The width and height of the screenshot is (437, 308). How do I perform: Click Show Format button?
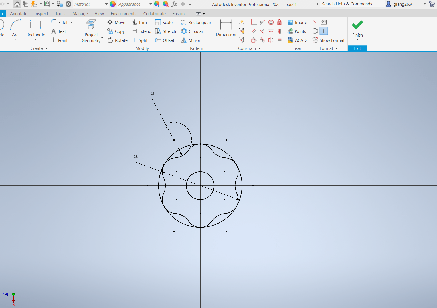click(329, 40)
